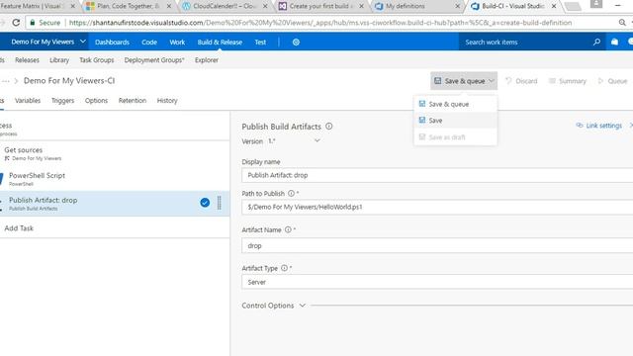Click Add Task in the task list

click(x=19, y=228)
